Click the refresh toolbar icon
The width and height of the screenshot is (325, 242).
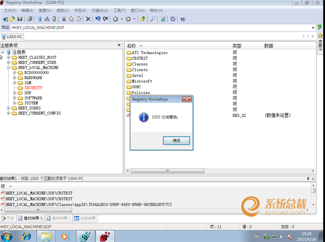pos(163,19)
